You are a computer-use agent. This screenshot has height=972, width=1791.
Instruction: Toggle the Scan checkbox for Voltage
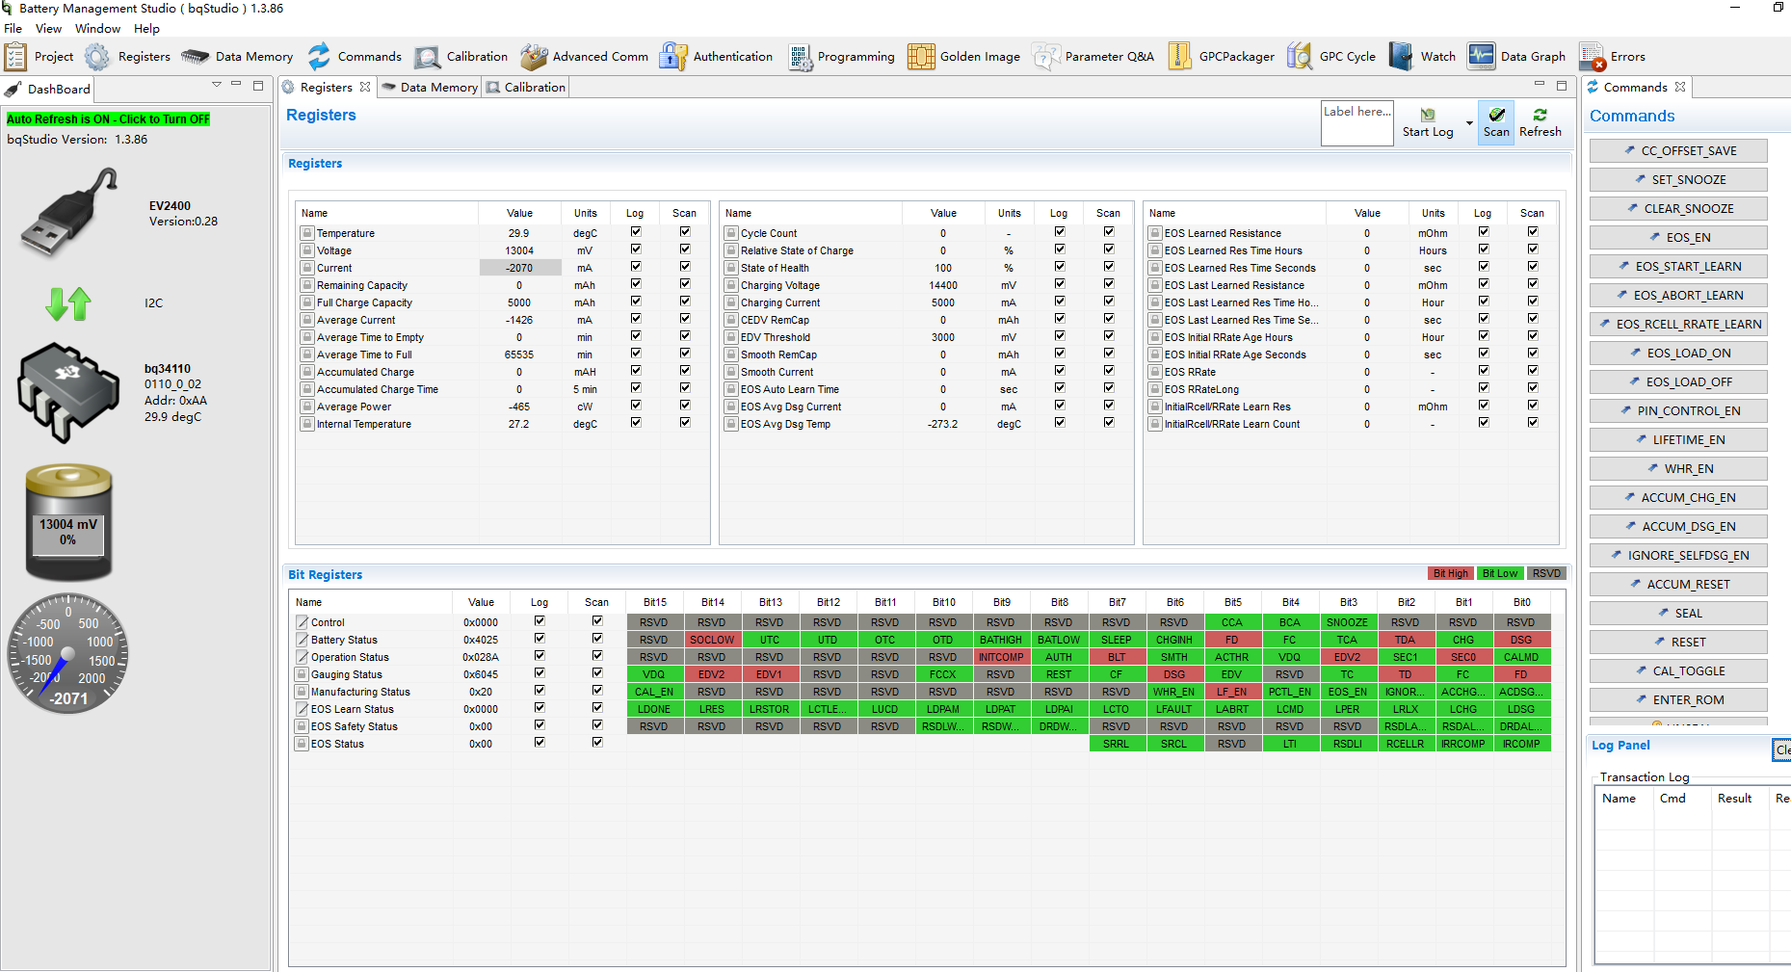point(685,250)
